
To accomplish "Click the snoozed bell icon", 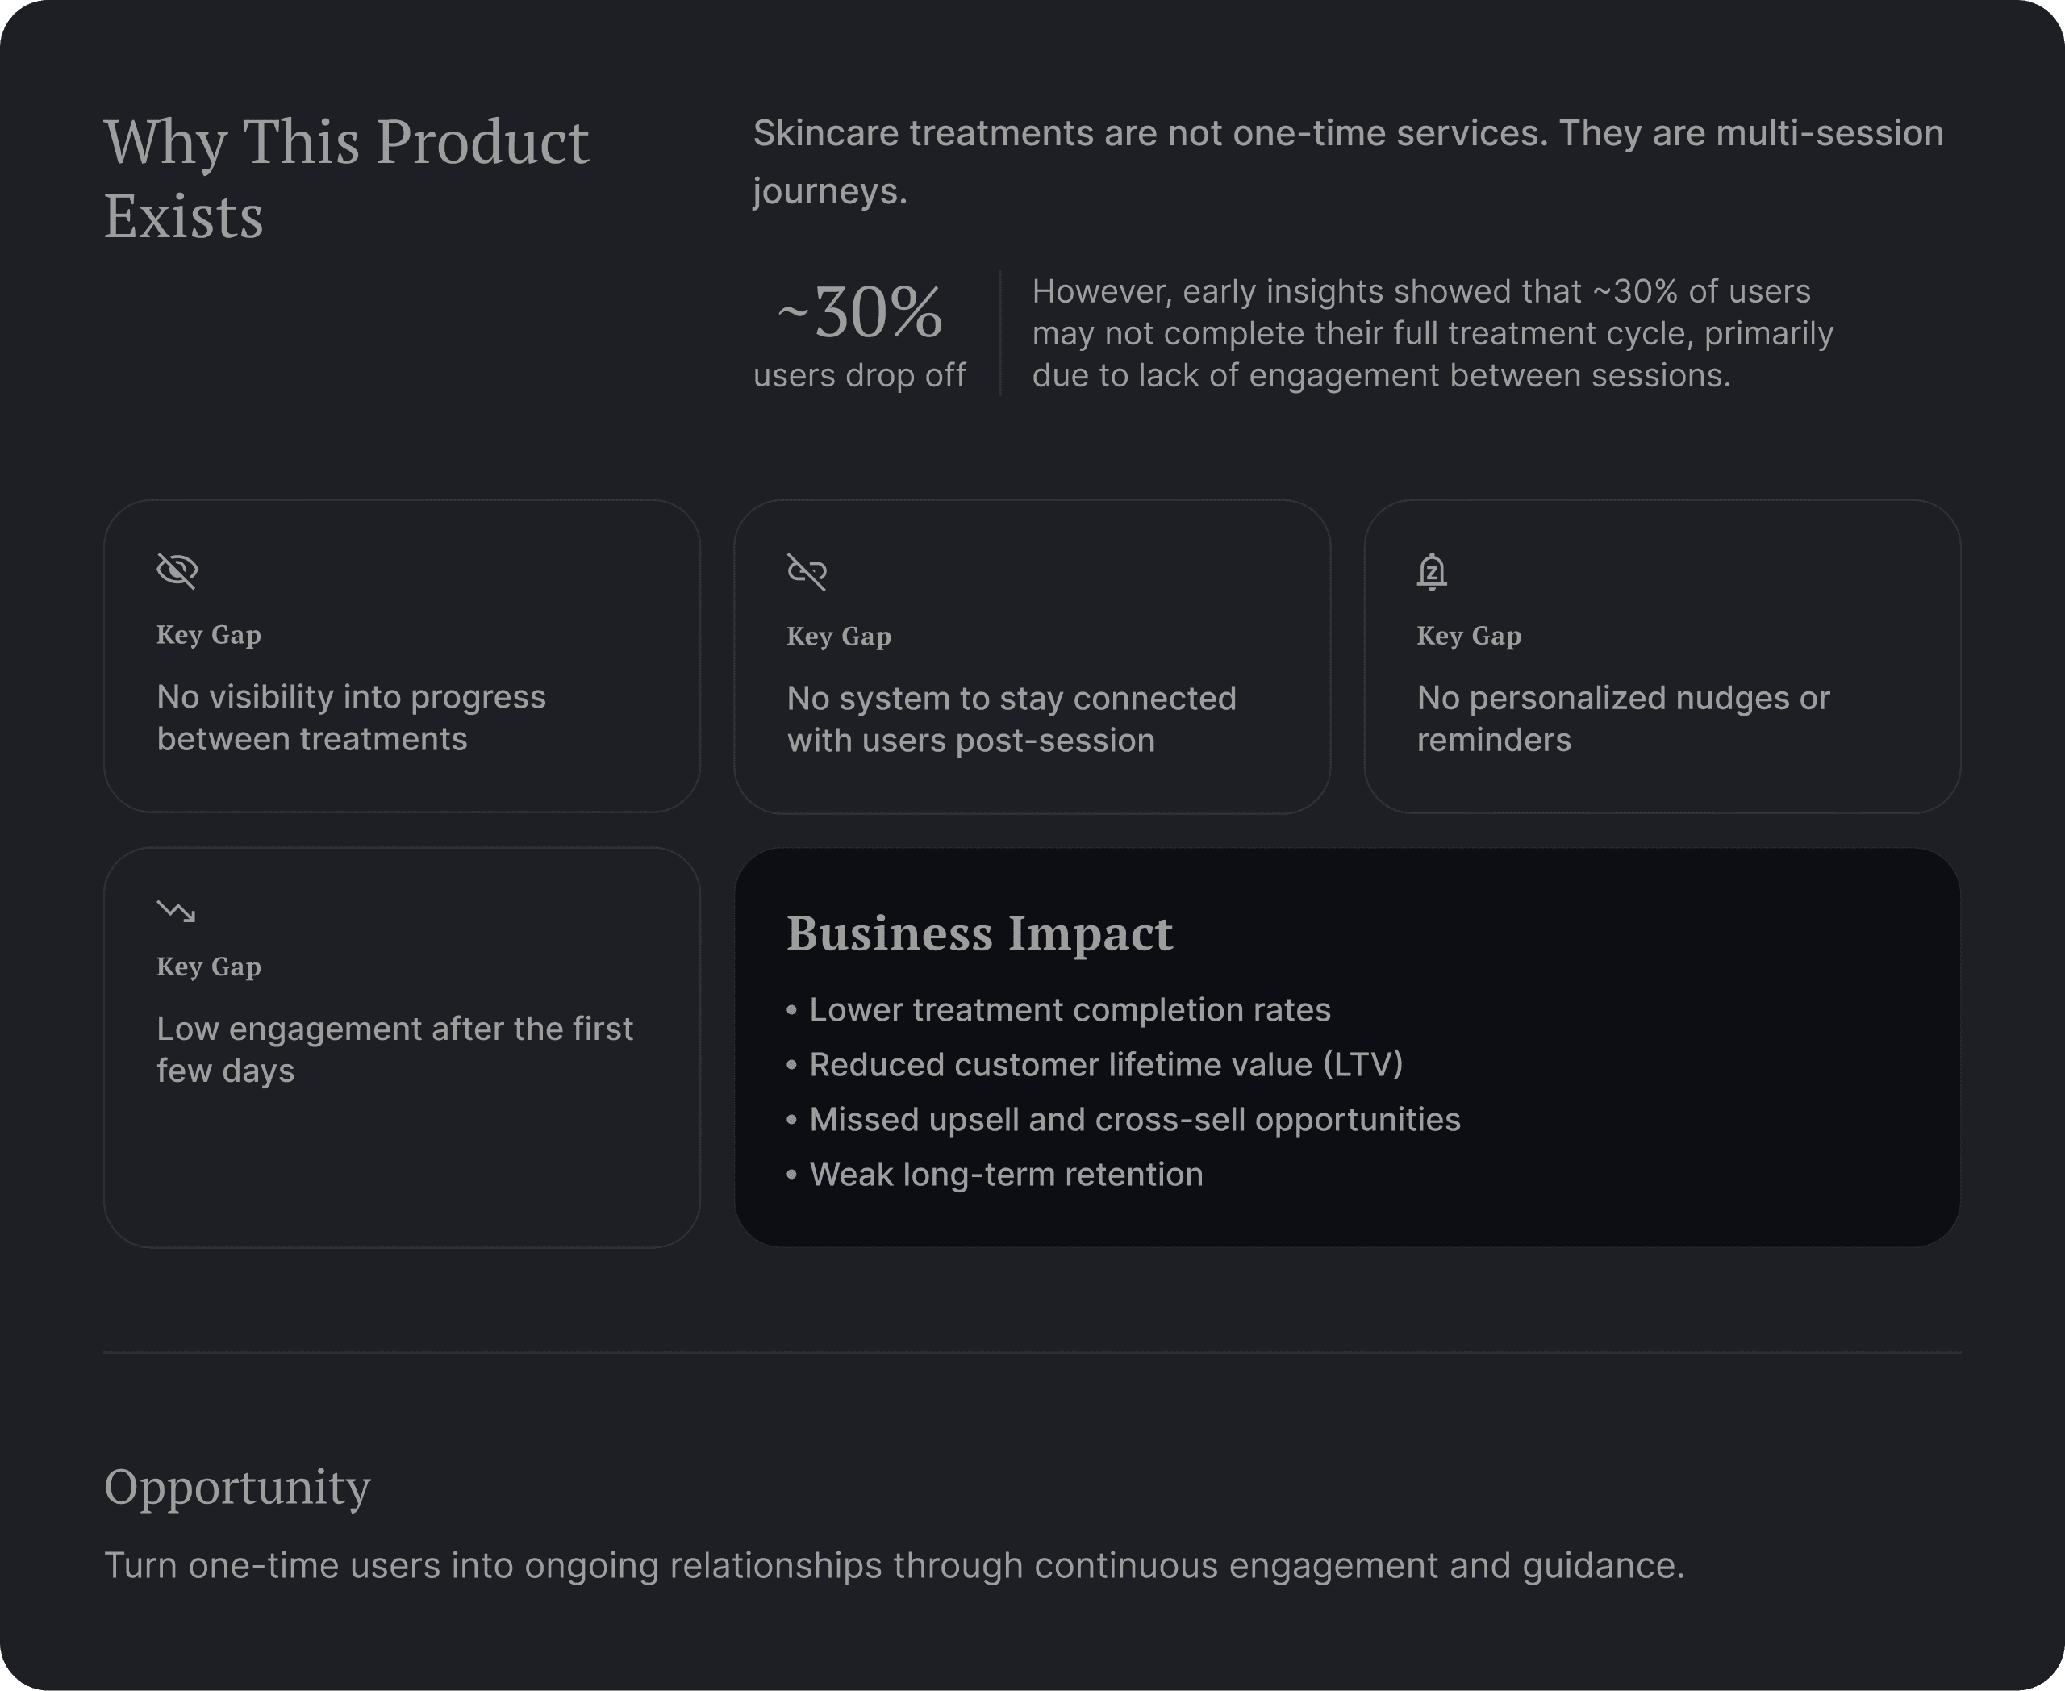I will [x=1431, y=572].
